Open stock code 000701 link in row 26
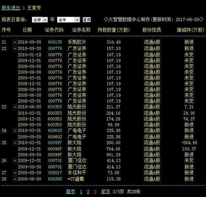The image size is (206, 197). pos(55,160)
